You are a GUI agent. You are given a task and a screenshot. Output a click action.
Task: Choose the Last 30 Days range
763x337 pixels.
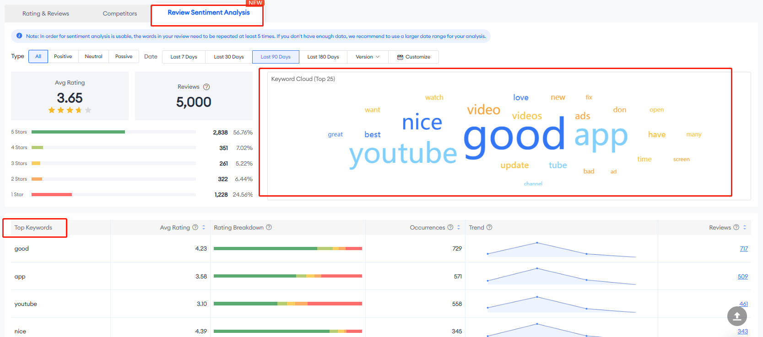point(229,57)
